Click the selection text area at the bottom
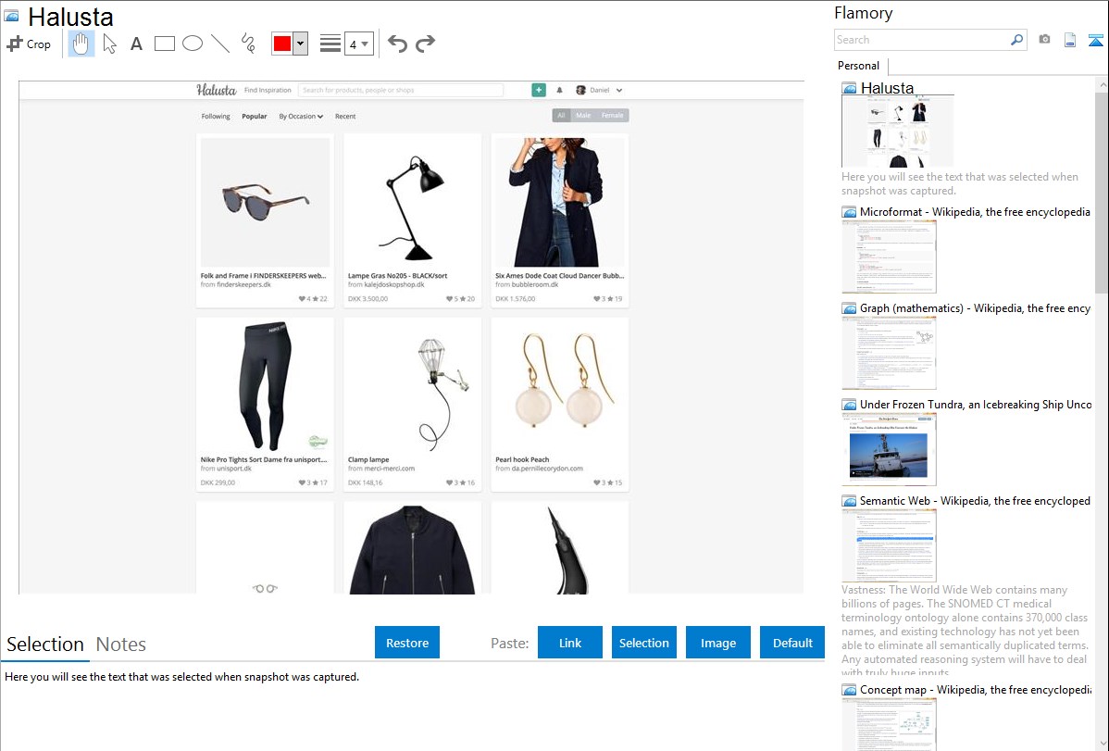Screen dimensions: 1109x751 [412, 707]
